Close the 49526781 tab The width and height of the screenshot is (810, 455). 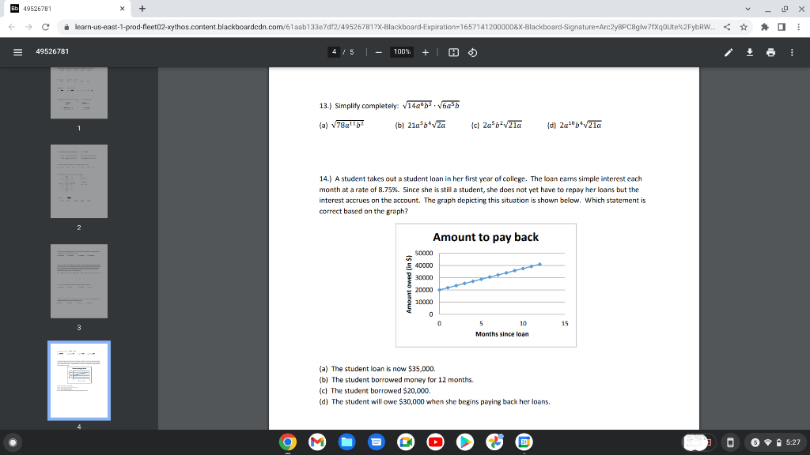(x=122, y=9)
